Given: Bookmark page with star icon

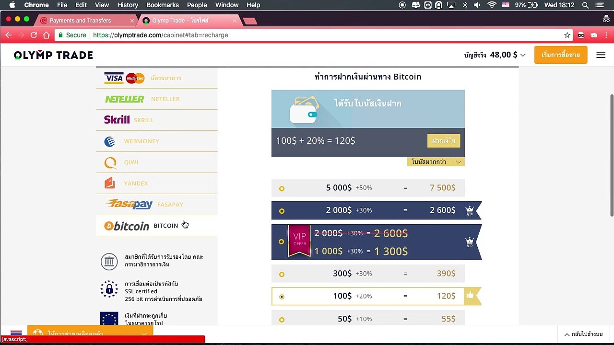Looking at the screenshot, I should pyautogui.click(x=567, y=35).
